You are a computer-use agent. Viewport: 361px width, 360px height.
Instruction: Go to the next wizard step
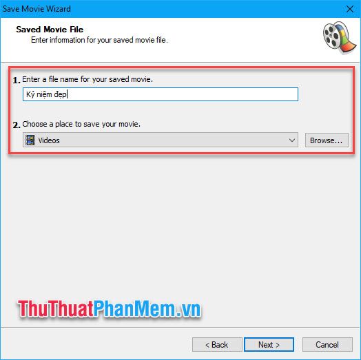click(269, 344)
